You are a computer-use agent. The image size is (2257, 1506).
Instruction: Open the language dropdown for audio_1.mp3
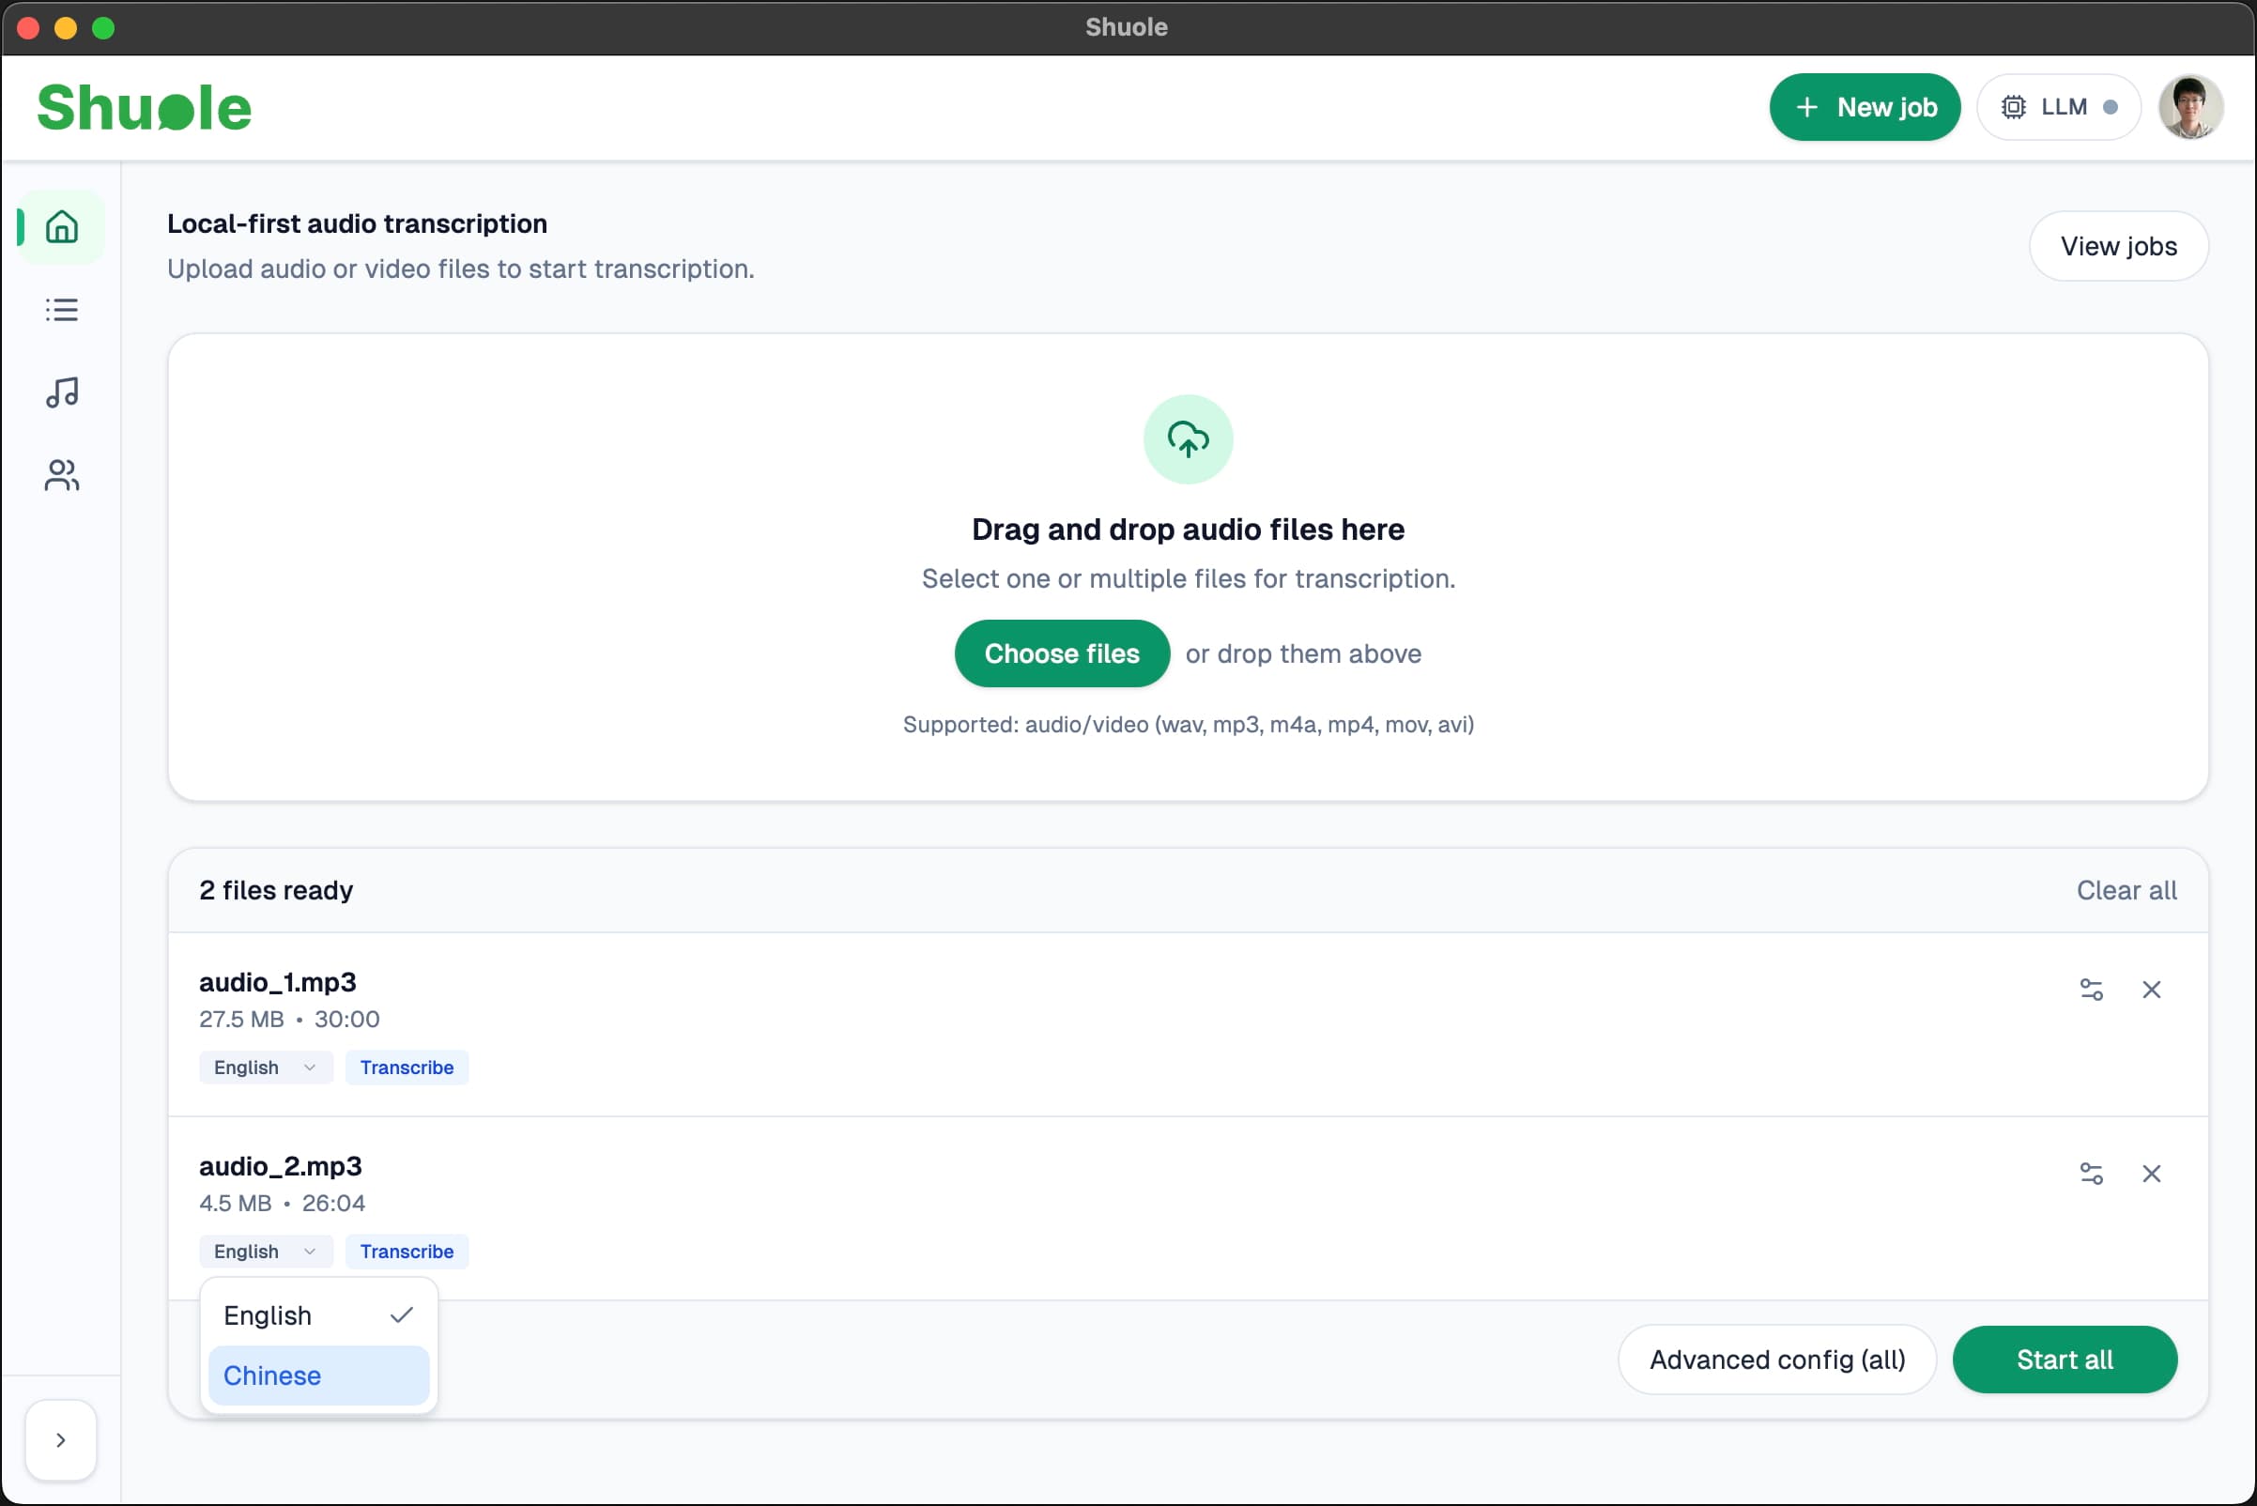click(265, 1068)
